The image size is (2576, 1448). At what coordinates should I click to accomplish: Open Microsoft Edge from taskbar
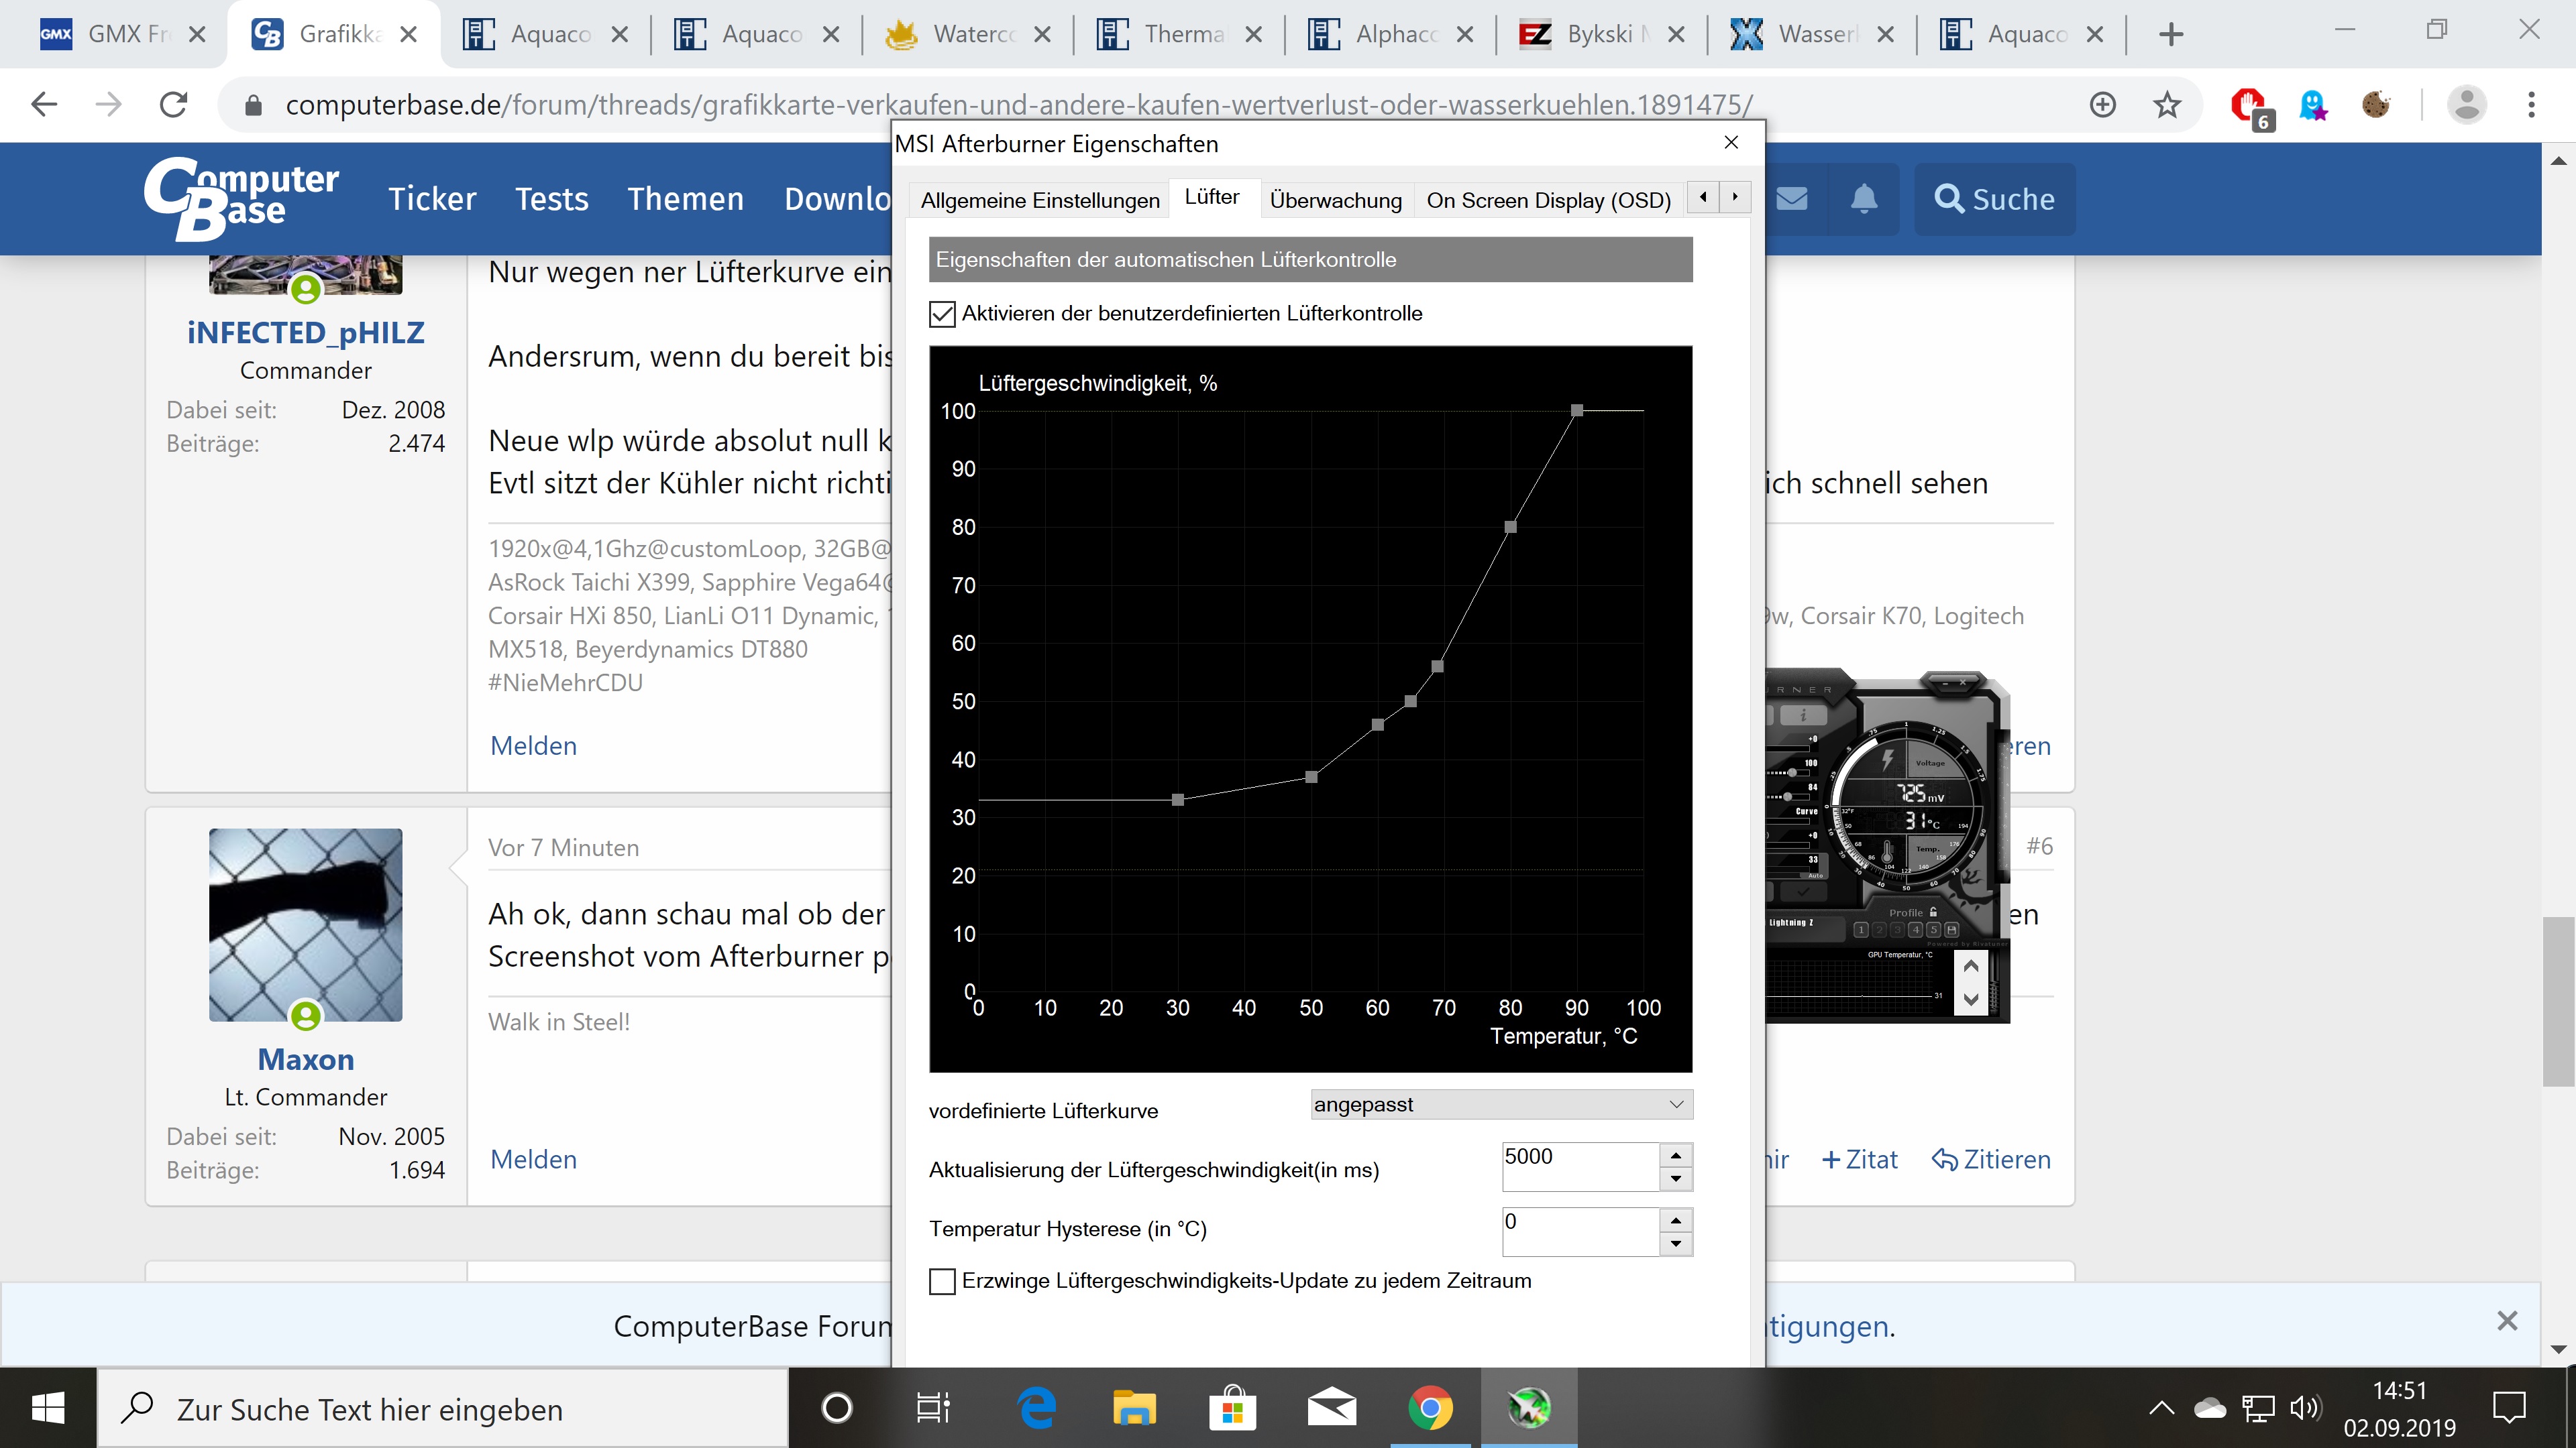[1036, 1408]
